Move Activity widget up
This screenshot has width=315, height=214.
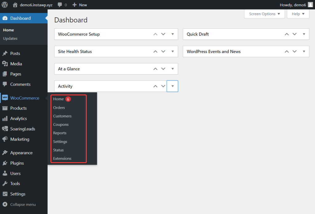[x=155, y=86]
